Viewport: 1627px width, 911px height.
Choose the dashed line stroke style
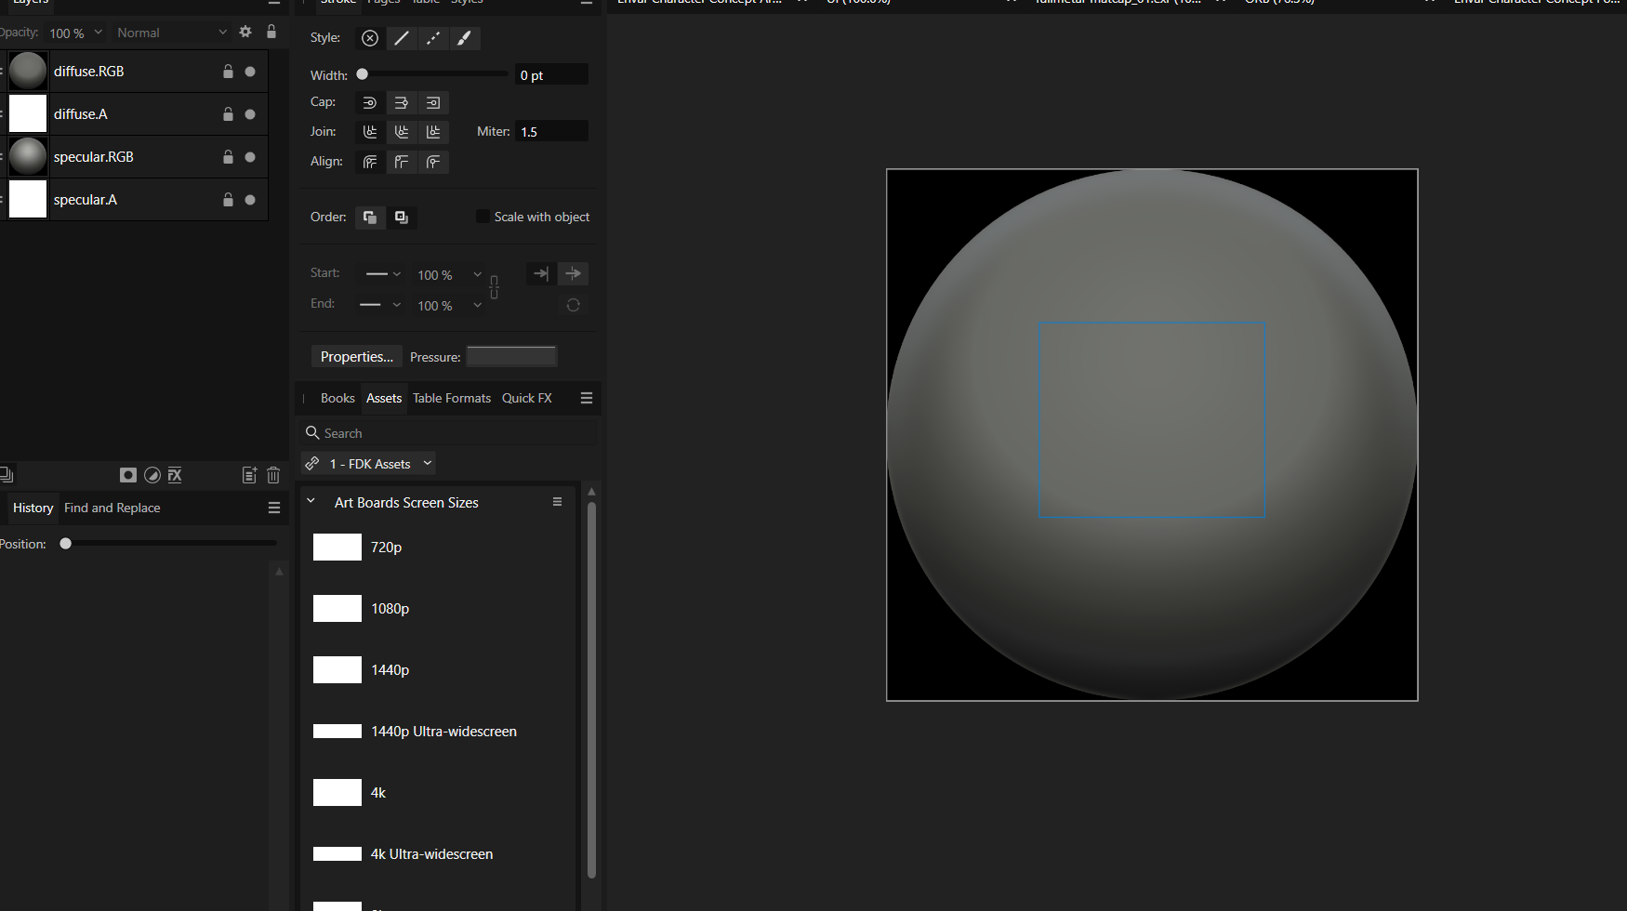click(x=432, y=38)
